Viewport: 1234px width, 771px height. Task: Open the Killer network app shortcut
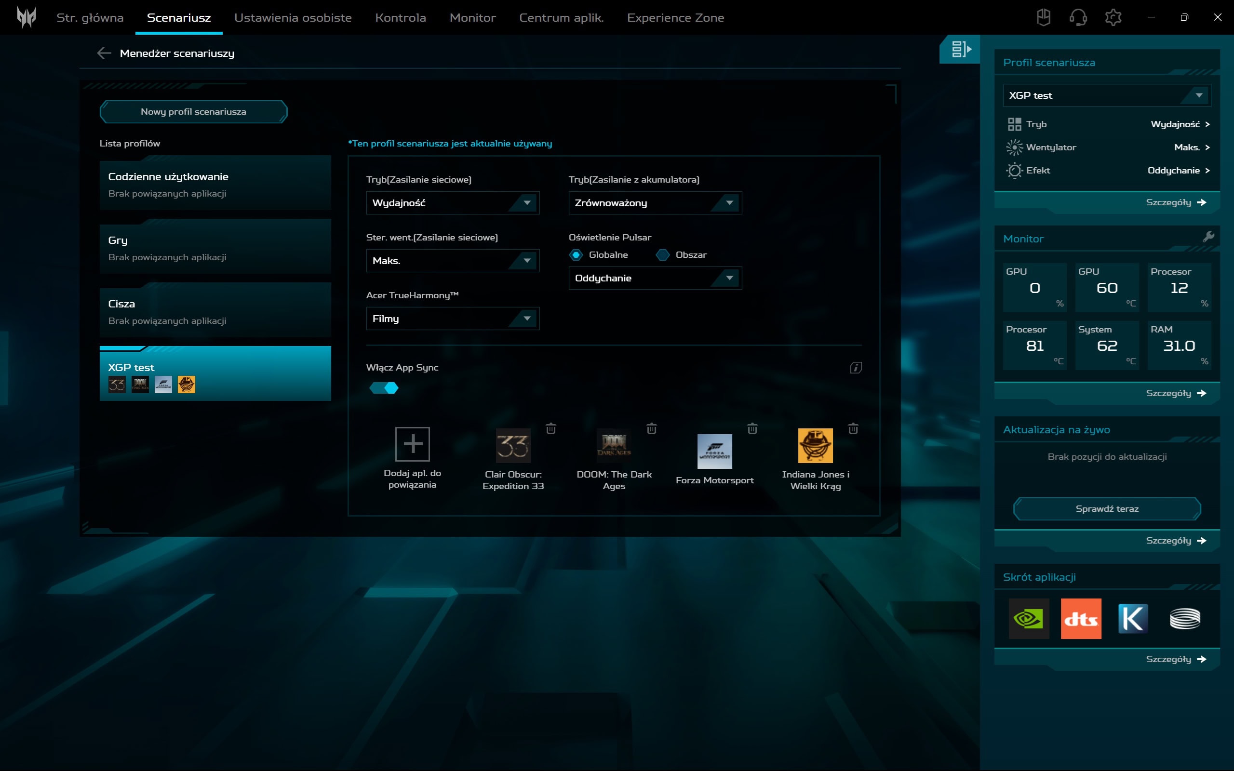click(1132, 619)
